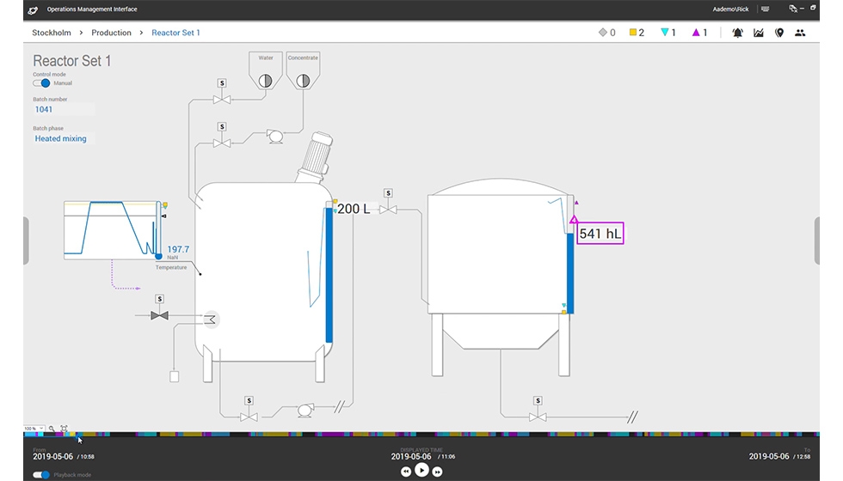The image size is (843, 481).
Task: Click the transfer valve between the tanks
Action: pyautogui.click(x=388, y=209)
